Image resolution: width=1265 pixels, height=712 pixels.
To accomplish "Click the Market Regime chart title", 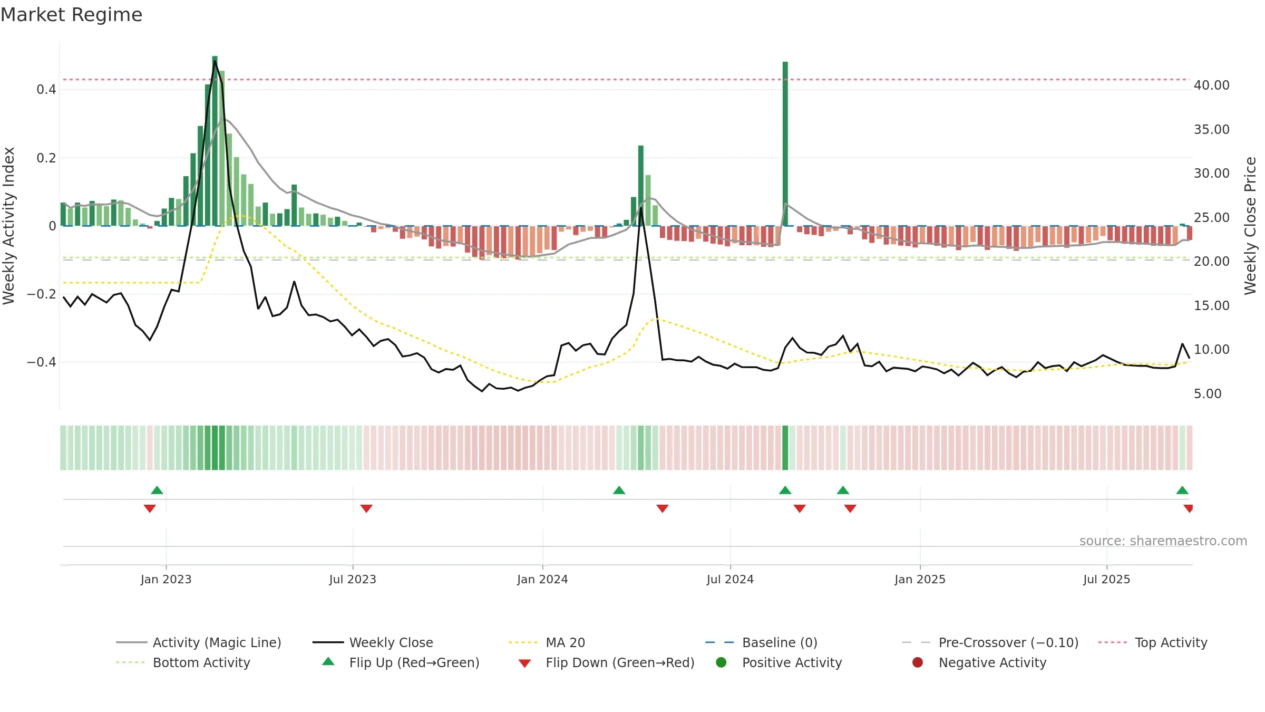I will coord(71,15).
